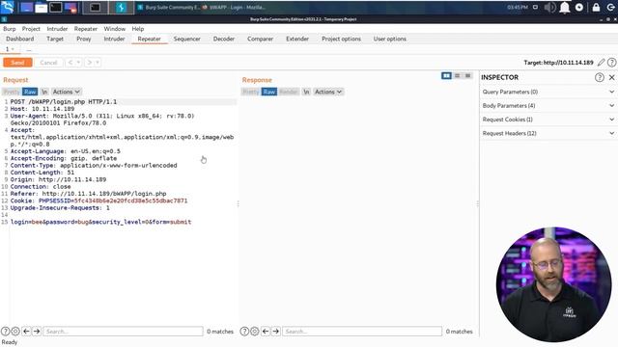The height and width of the screenshot is (347, 618).
Task: Click the Cancel button
Action: click(x=48, y=62)
